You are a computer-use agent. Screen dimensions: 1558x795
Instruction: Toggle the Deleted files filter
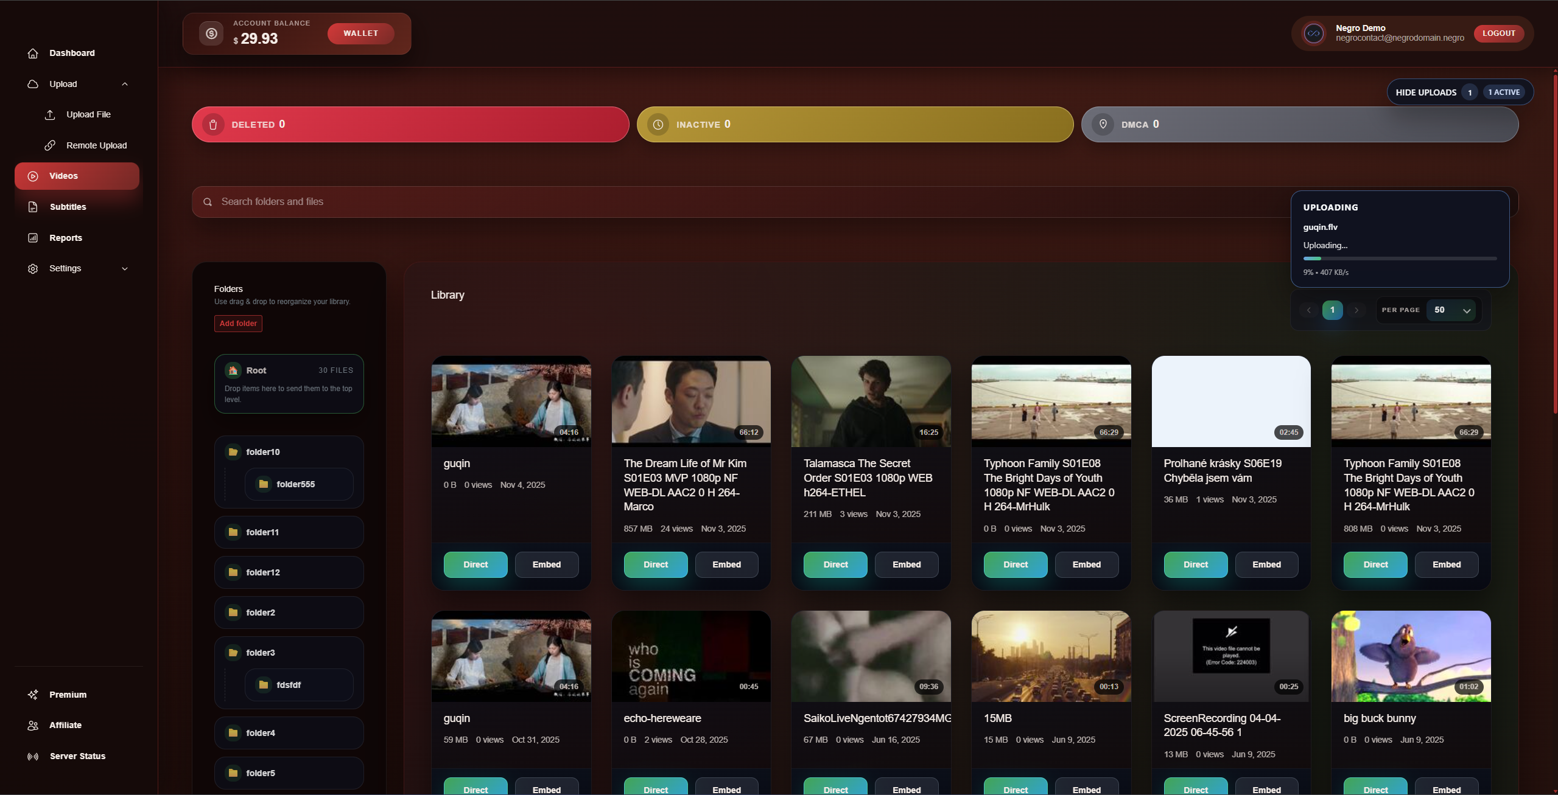click(410, 125)
